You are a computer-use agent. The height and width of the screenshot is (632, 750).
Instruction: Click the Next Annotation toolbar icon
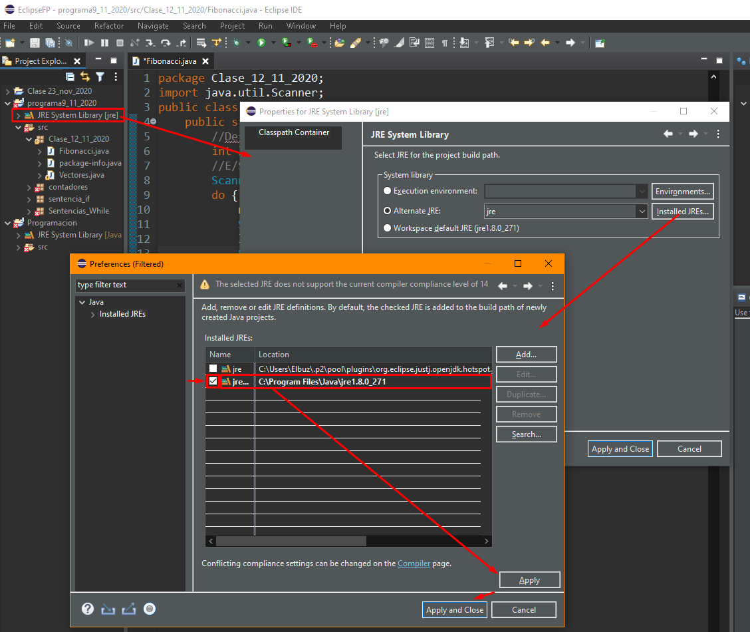(x=464, y=43)
